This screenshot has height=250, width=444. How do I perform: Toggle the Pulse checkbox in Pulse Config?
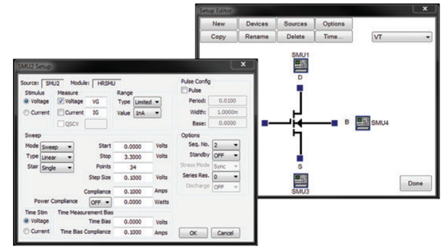coord(184,90)
